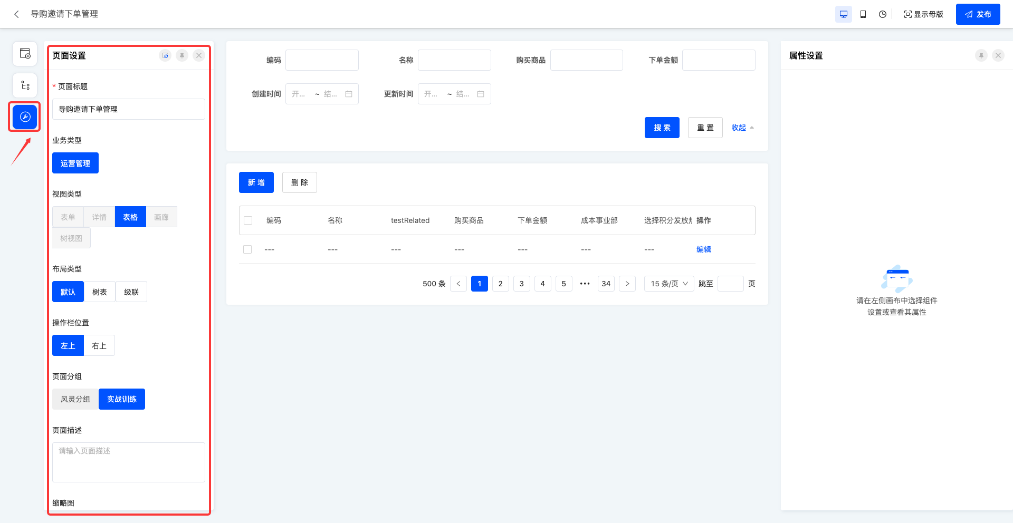Select 右上 for 操作栏位置
The height and width of the screenshot is (523, 1013).
(99, 346)
